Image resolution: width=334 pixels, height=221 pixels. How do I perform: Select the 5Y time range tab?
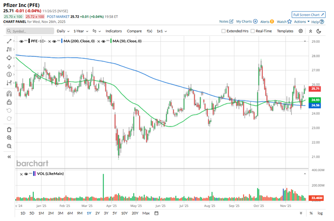click(115, 213)
